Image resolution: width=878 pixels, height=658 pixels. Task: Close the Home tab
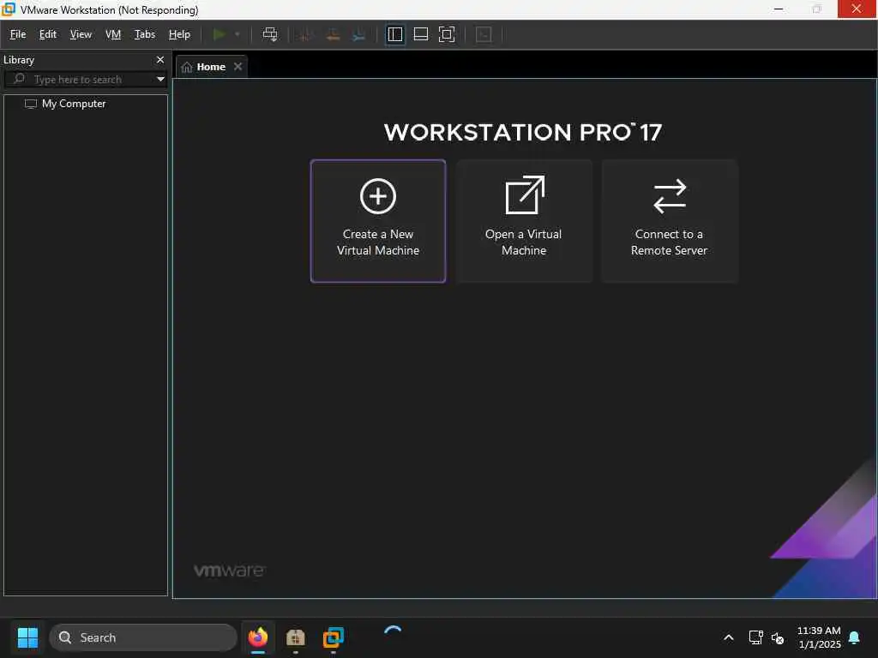(x=238, y=67)
